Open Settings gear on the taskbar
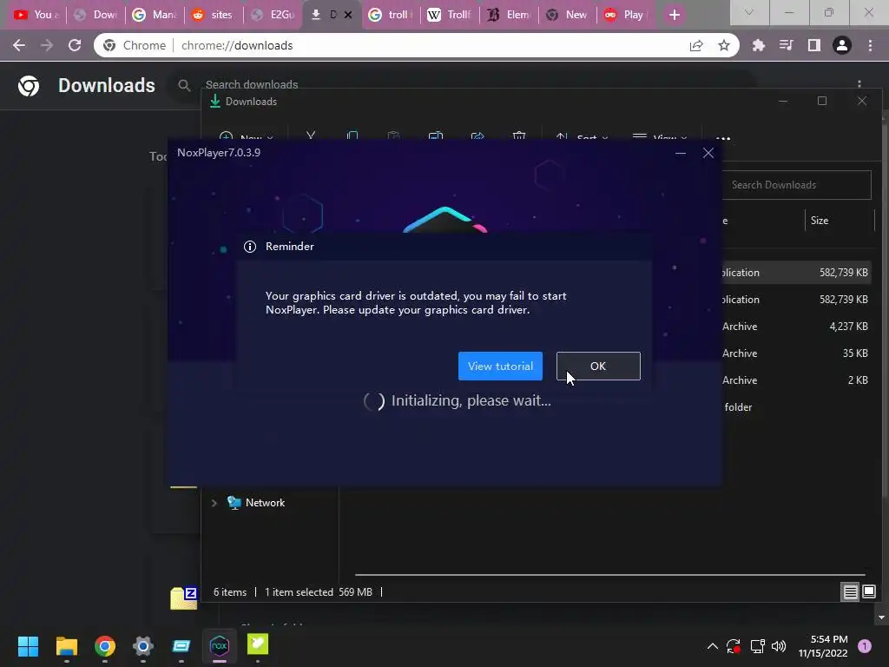889x667 pixels. [143, 646]
